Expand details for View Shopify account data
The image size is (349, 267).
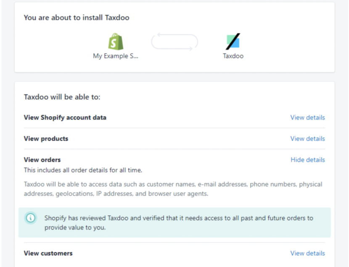coord(308,118)
